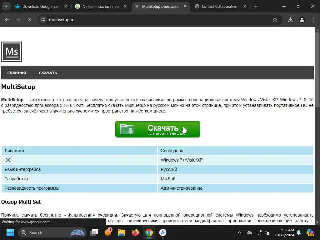Open a new browser tab
This screenshot has width=320, height=240.
(x=256, y=7)
